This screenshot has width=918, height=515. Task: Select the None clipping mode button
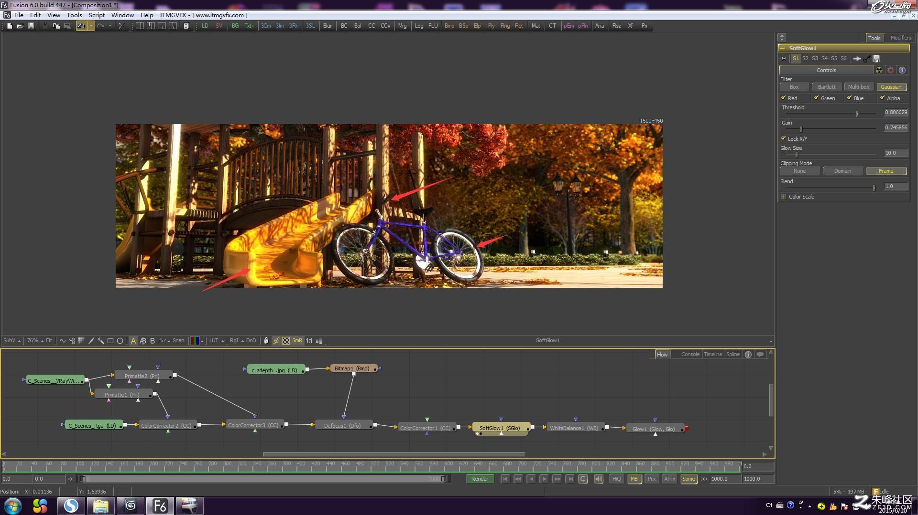point(799,171)
